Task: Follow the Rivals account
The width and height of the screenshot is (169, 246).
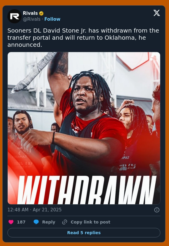Action: 52,19
